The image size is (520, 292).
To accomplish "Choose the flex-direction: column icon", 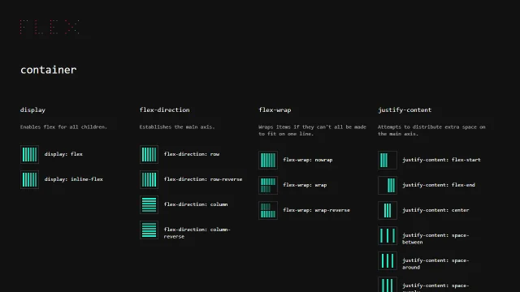I will pyautogui.click(x=149, y=204).
